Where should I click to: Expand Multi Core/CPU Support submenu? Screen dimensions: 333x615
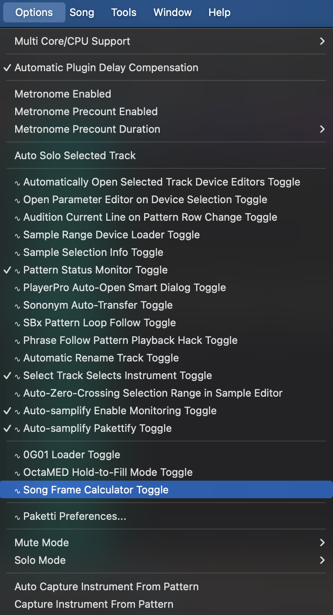click(x=72, y=41)
